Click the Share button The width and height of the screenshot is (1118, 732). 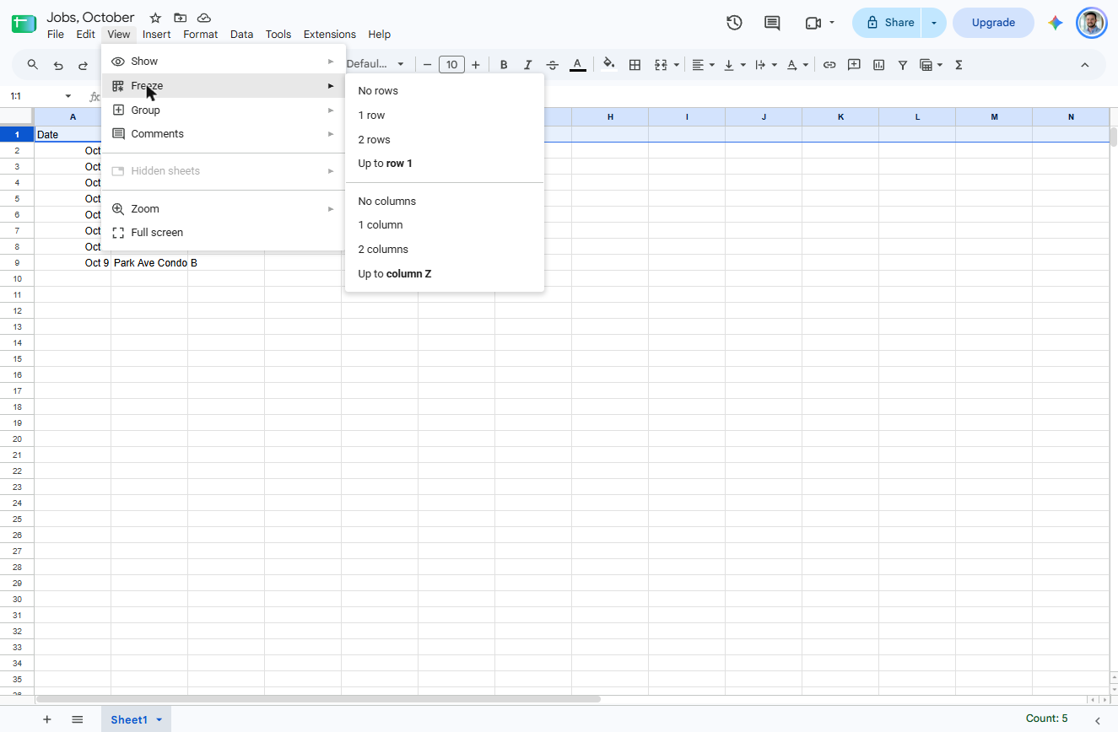tap(888, 23)
